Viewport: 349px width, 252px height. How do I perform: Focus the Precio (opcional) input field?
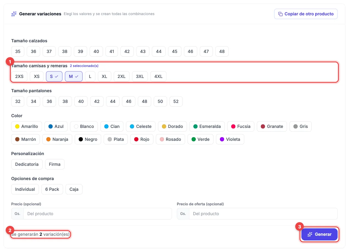[x=97, y=214]
